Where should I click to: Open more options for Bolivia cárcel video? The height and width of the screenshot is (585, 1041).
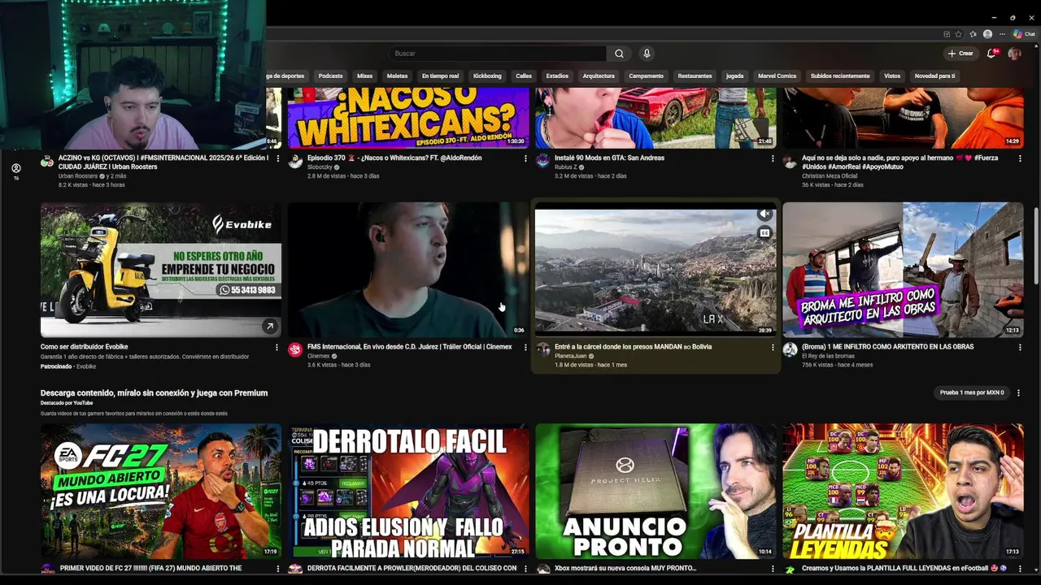coord(773,347)
